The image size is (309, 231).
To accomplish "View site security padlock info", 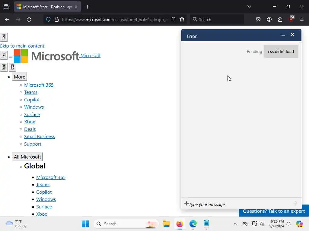I will (57, 20).
